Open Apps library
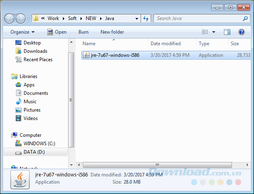This screenshot has width=254, height=194. tap(29, 85)
